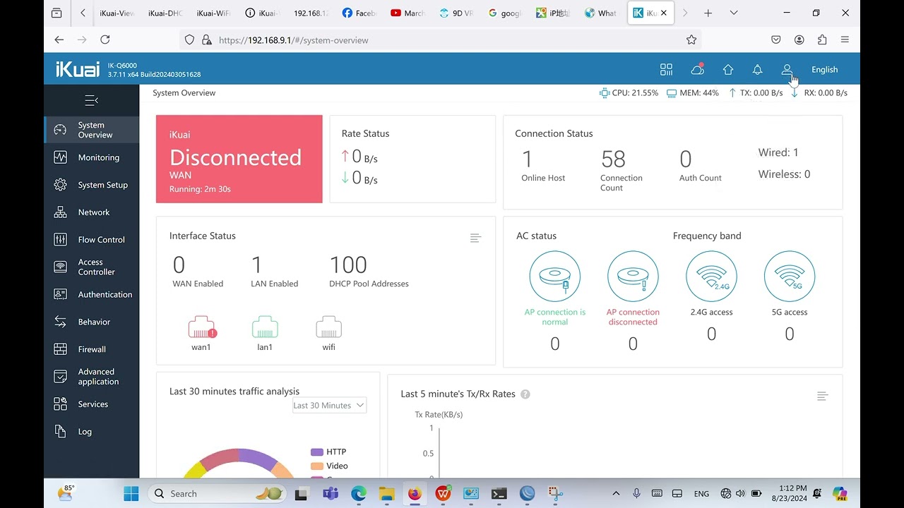Open File Explorer from the taskbar
The width and height of the screenshot is (904, 508).
[x=386, y=493]
